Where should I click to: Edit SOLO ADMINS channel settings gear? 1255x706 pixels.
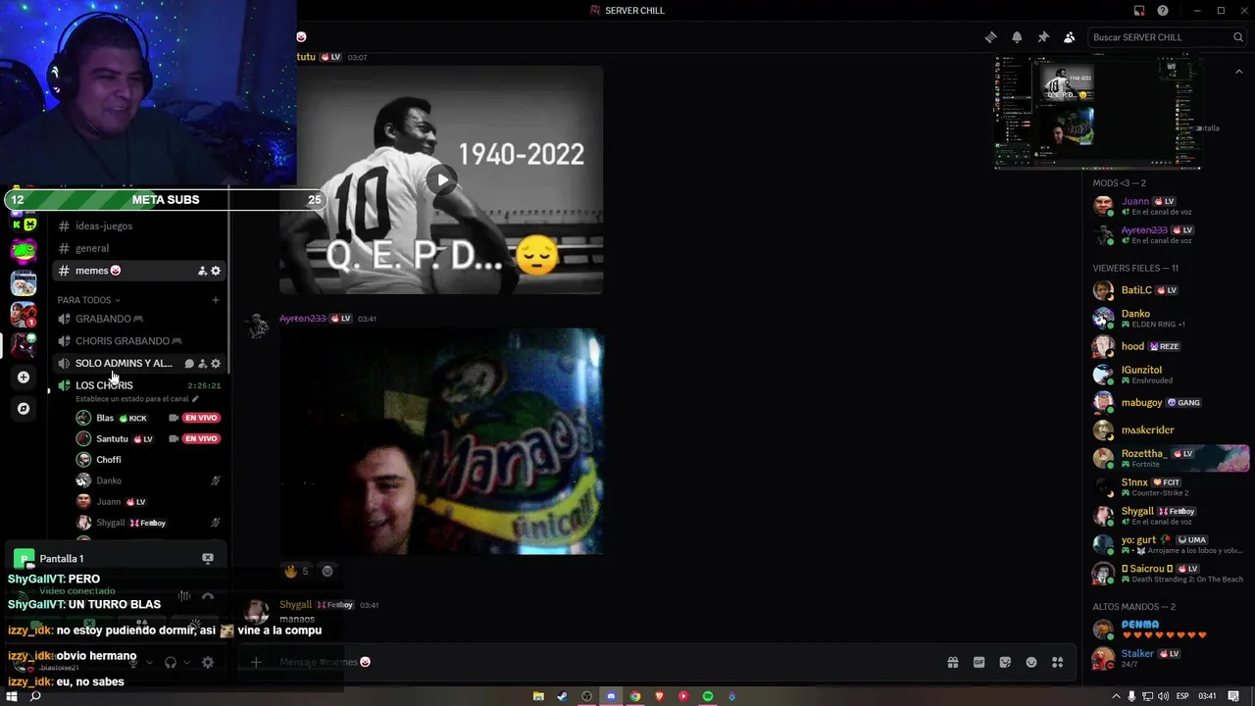216,364
